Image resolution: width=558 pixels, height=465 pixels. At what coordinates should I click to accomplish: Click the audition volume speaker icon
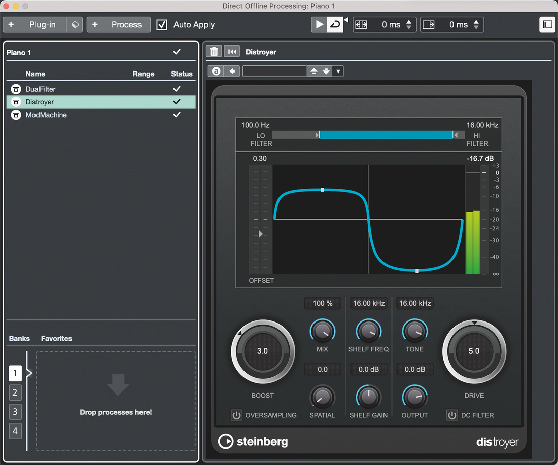[346, 20]
